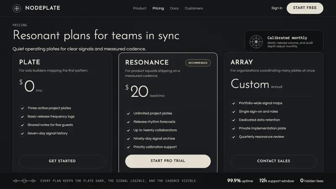336x189 pixels.
Task: Click check icon beside Shared notes for five guests
Action: 22,125
